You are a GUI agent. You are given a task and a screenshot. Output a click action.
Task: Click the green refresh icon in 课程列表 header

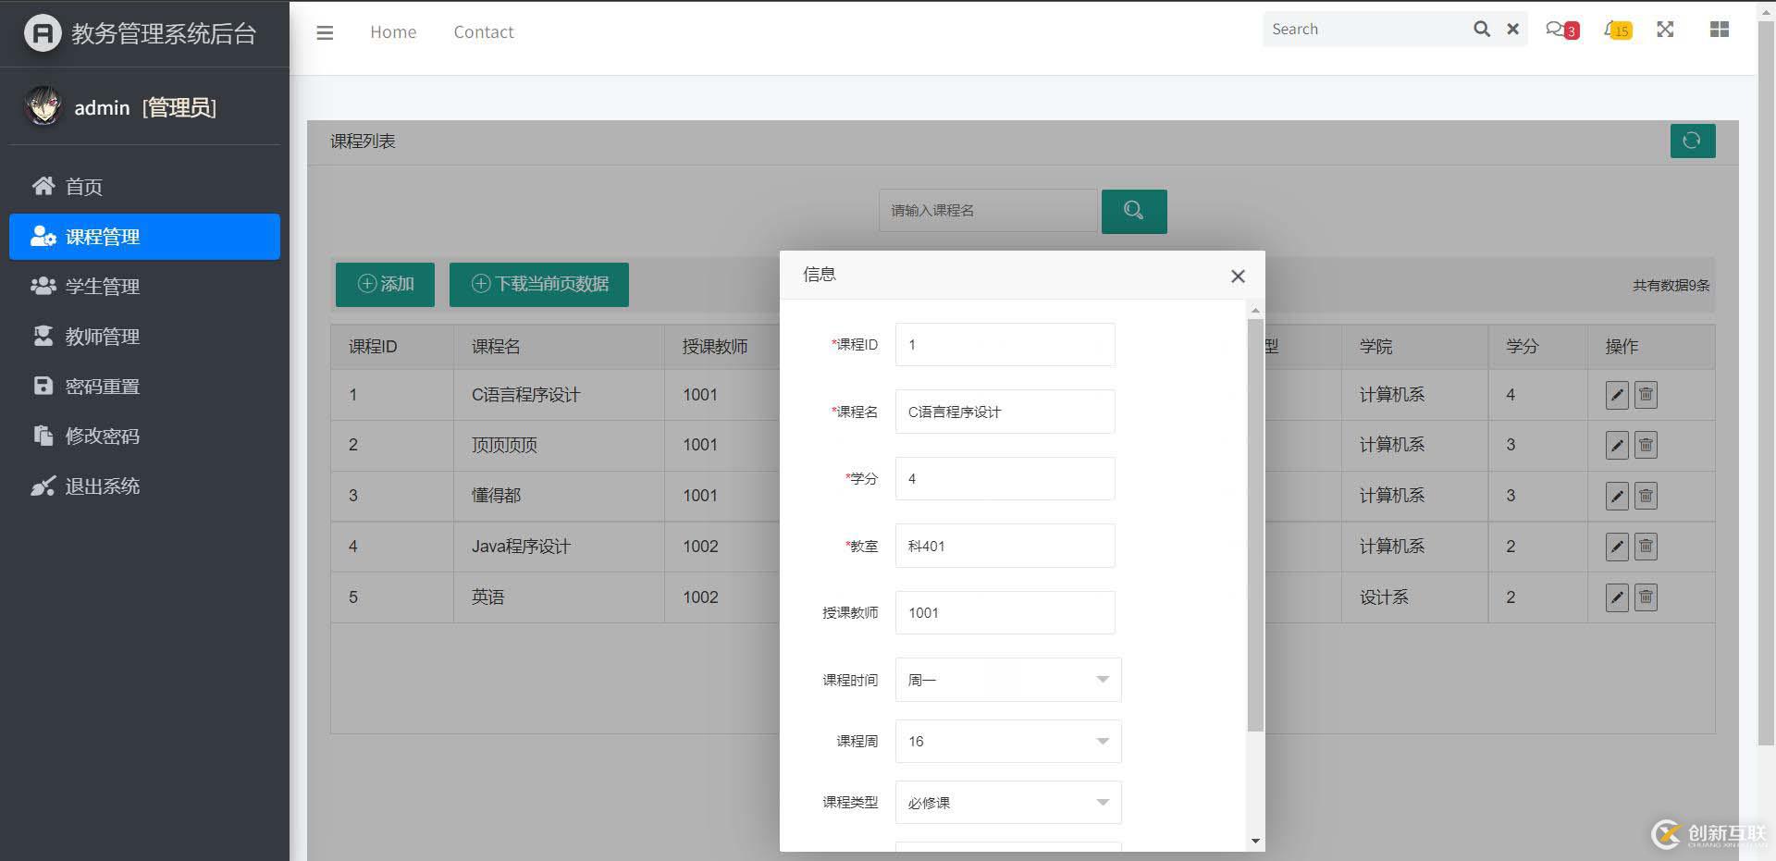1692,141
